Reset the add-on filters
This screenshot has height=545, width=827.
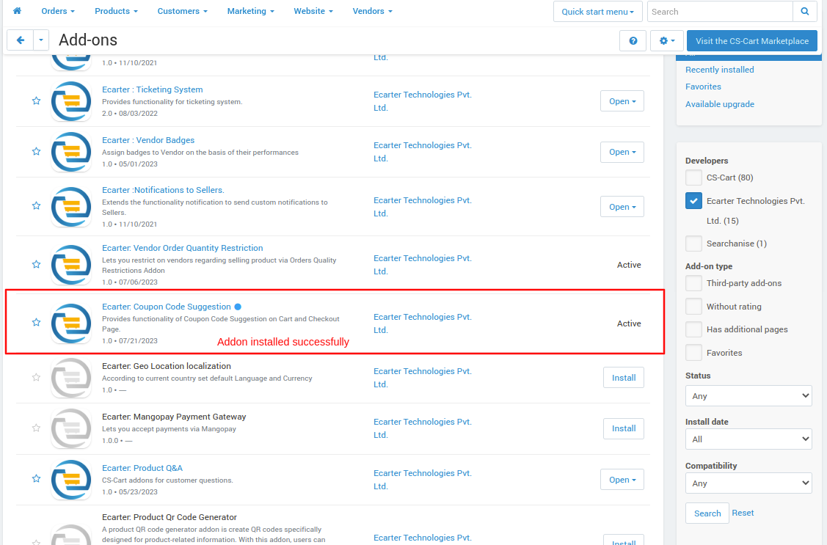pos(743,513)
